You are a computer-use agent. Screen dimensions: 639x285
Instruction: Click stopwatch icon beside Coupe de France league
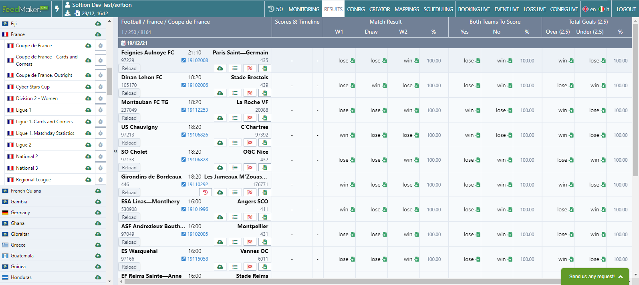pyautogui.click(x=101, y=46)
